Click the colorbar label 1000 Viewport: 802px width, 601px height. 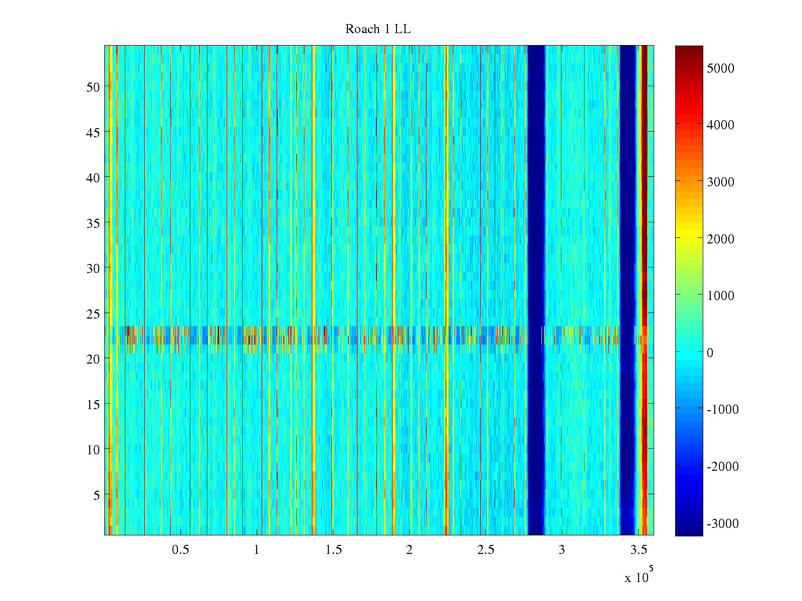720,295
